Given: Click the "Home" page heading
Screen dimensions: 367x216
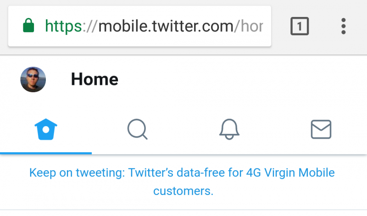Looking at the screenshot, I should tap(95, 79).
